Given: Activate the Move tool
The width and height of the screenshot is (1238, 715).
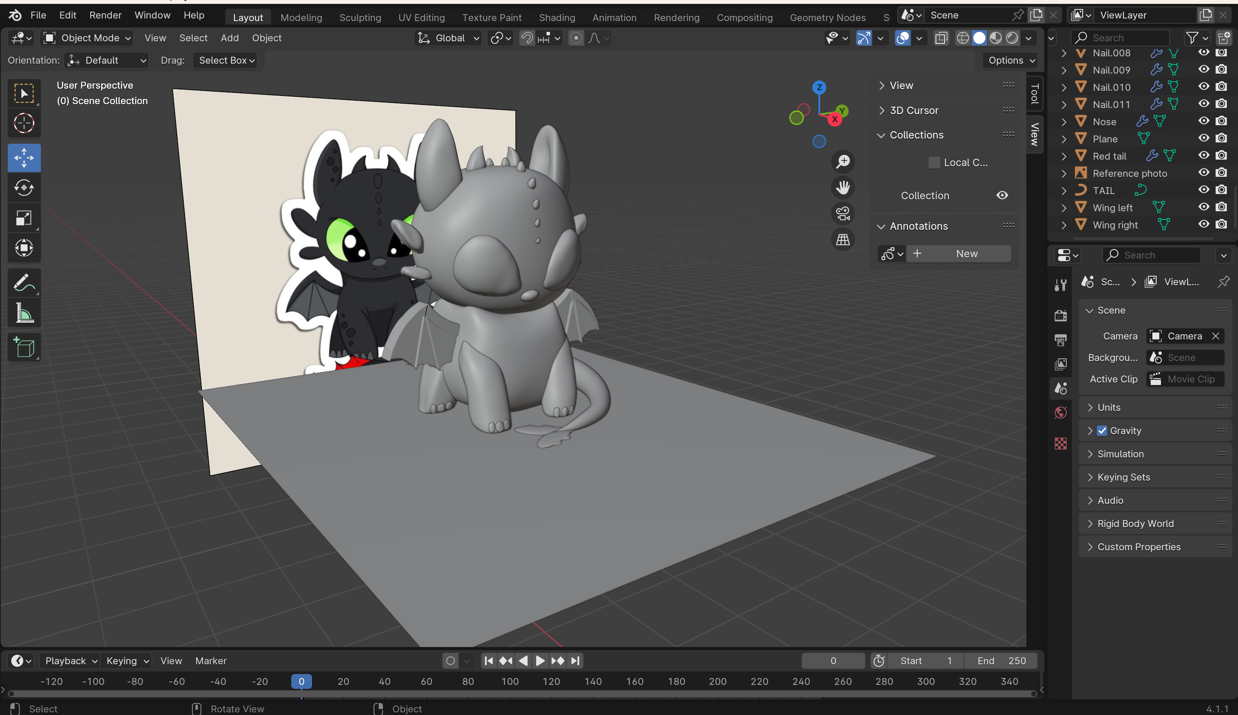Looking at the screenshot, I should [24, 158].
